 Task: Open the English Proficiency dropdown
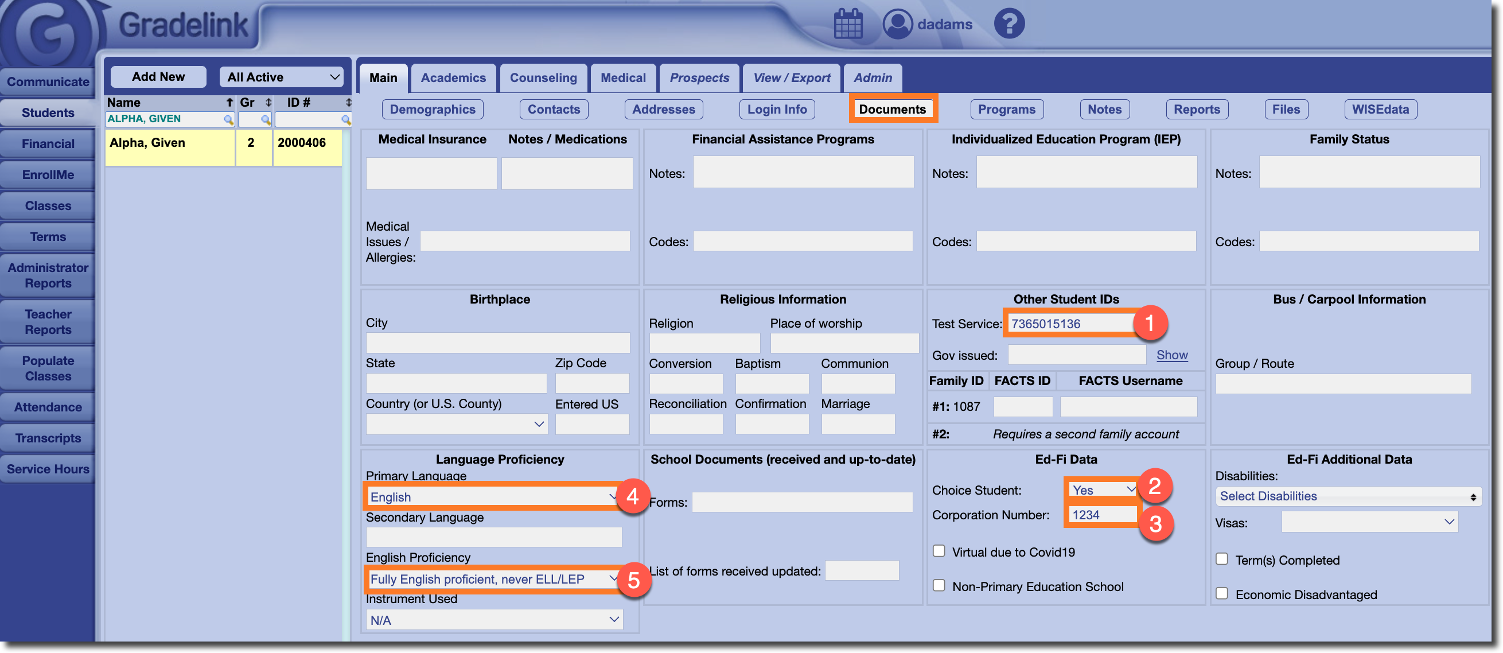(x=493, y=579)
